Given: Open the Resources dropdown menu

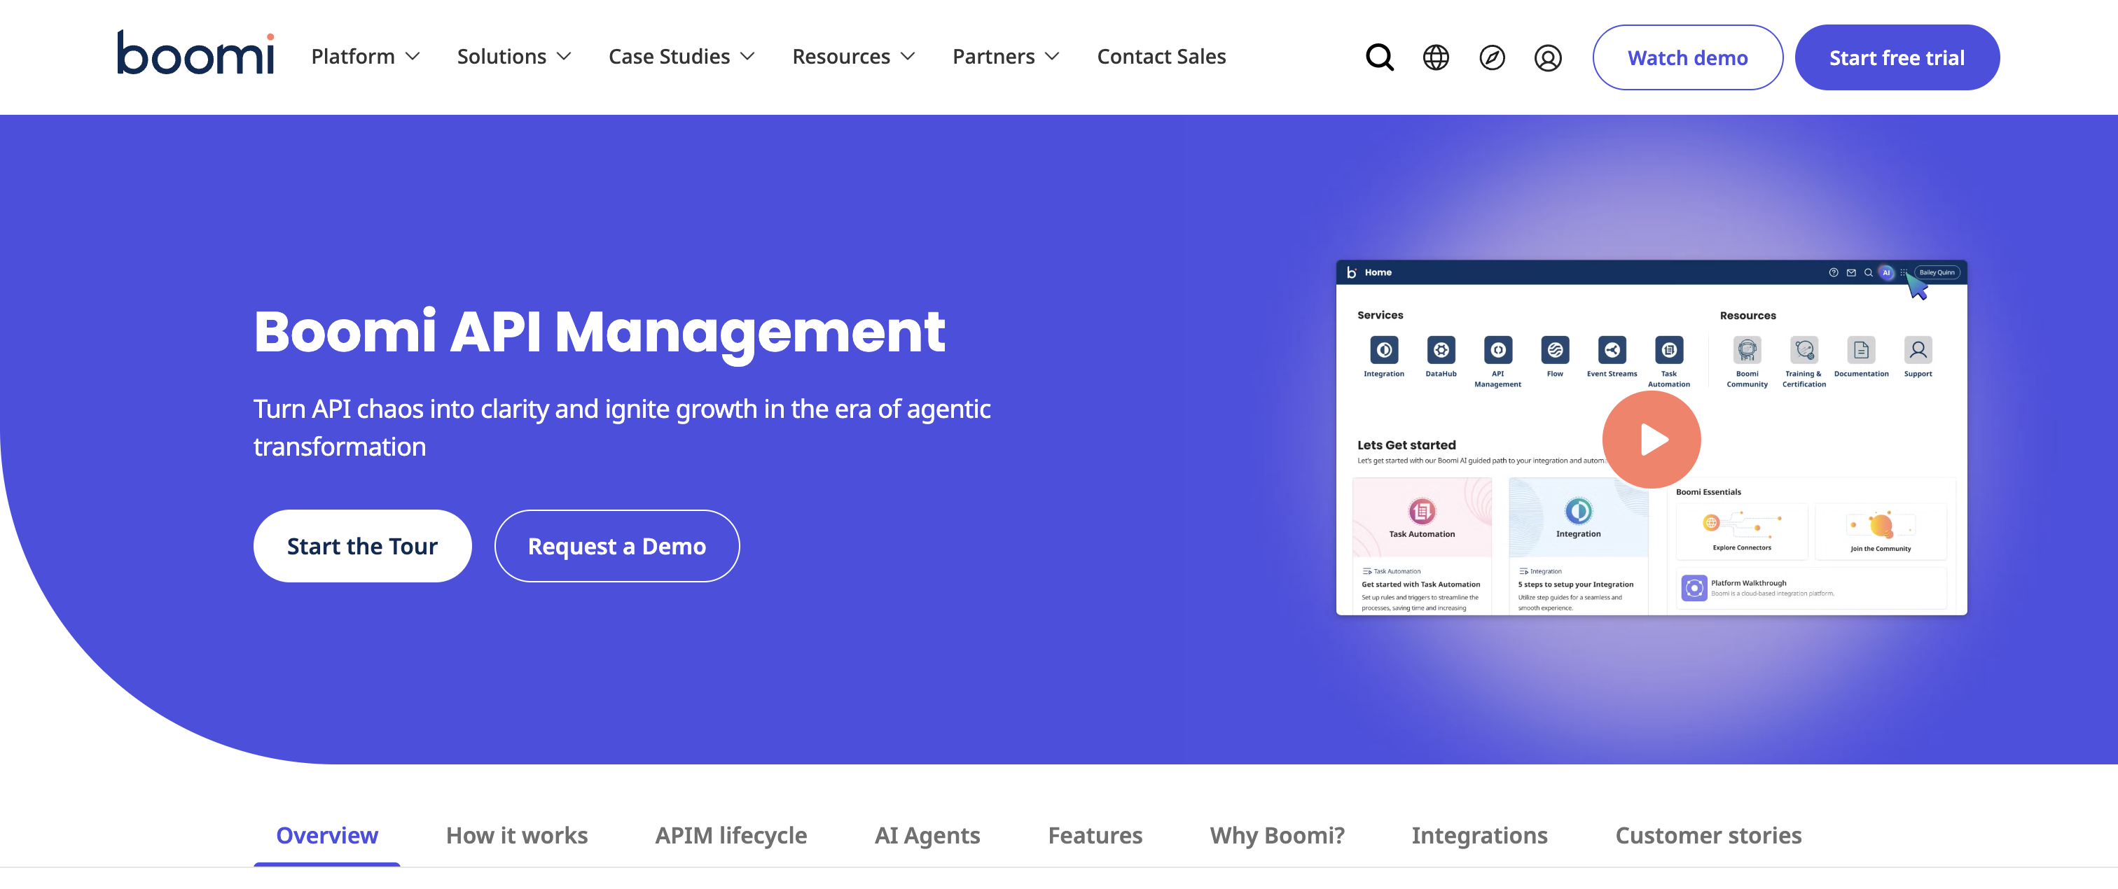Looking at the screenshot, I should [x=854, y=57].
